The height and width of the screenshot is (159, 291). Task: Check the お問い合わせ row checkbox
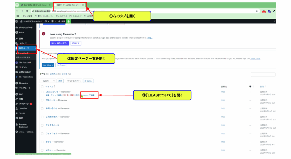click(42, 108)
